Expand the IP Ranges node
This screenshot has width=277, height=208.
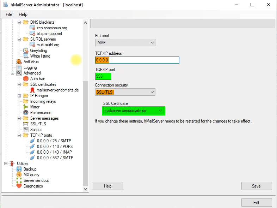(x=19, y=96)
